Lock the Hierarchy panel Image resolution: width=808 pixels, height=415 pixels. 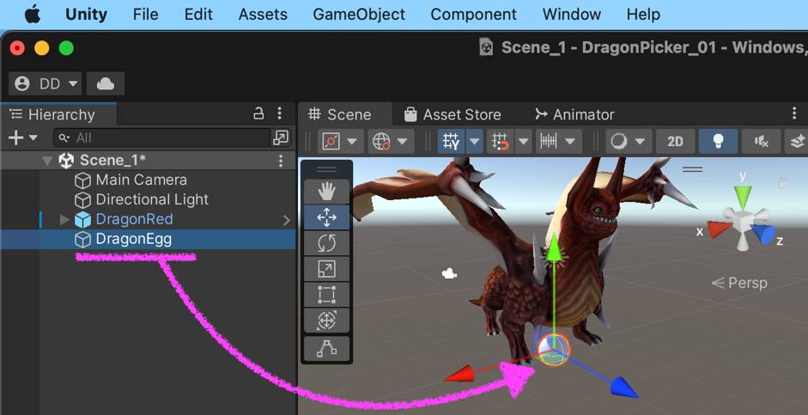pyautogui.click(x=258, y=113)
